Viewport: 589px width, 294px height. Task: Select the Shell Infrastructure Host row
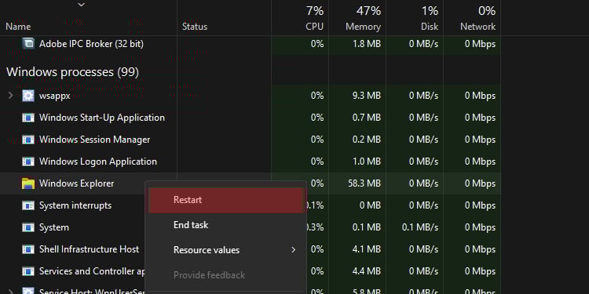251,249
